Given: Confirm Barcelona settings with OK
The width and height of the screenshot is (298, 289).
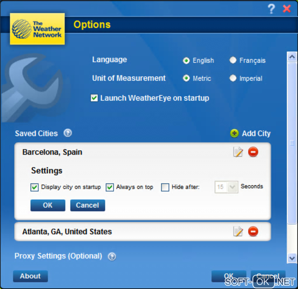Looking at the screenshot, I should 48,205.
